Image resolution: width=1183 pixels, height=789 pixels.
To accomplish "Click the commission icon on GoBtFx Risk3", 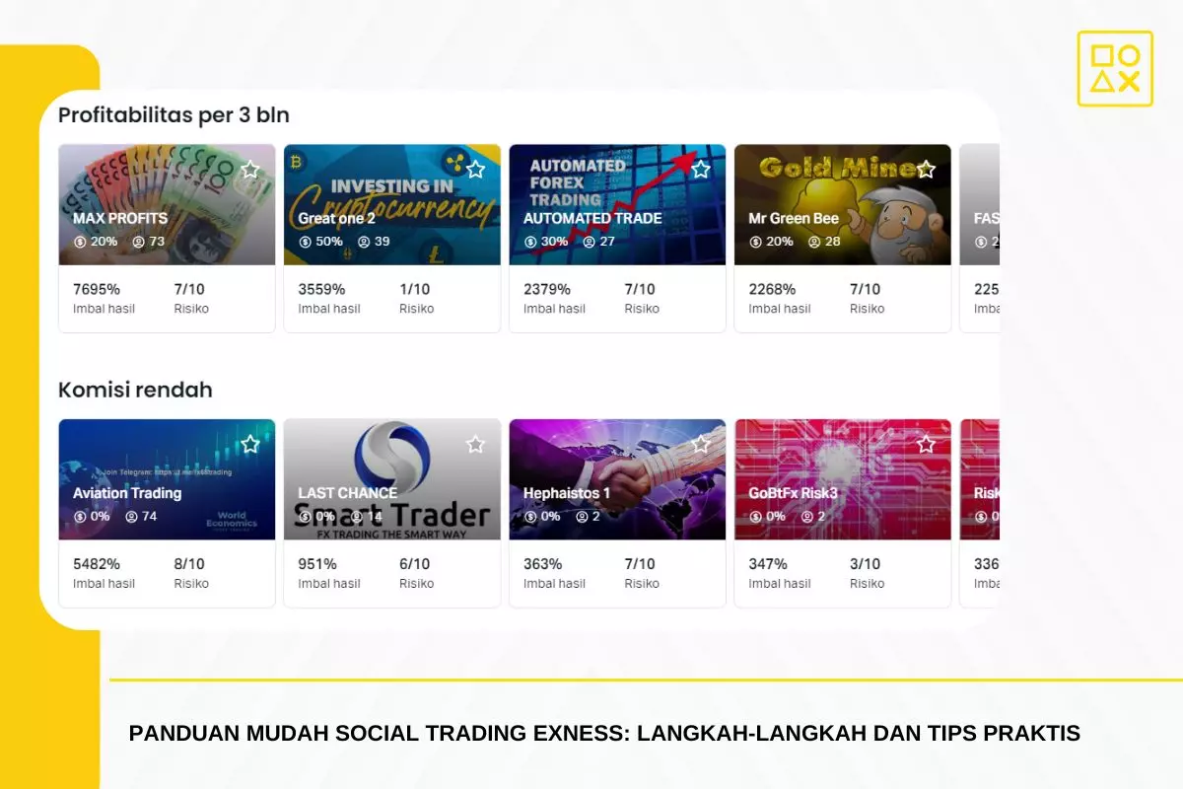I will pyautogui.click(x=756, y=516).
